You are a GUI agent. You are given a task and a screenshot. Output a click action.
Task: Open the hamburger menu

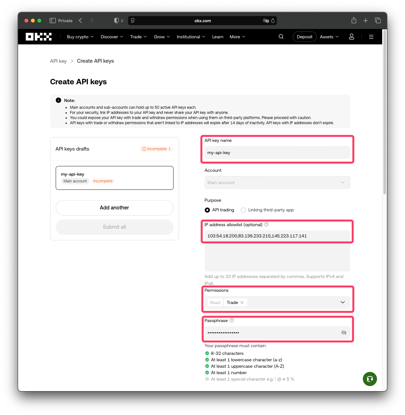click(x=371, y=37)
